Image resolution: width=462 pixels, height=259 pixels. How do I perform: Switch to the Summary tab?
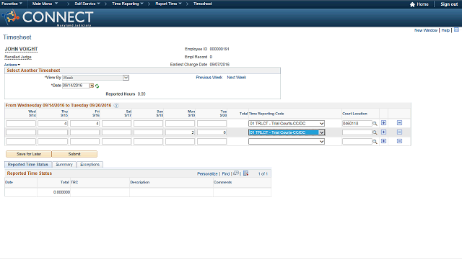pyautogui.click(x=64, y=165)
